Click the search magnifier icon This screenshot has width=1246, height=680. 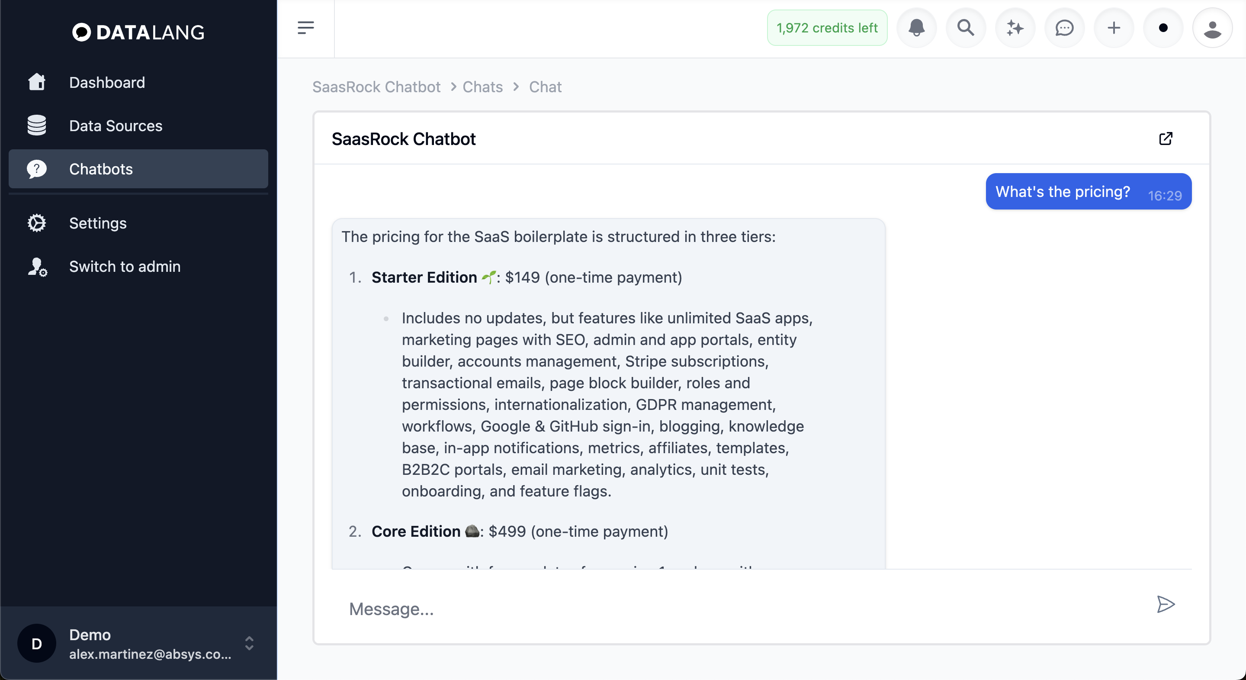point(967,28)
